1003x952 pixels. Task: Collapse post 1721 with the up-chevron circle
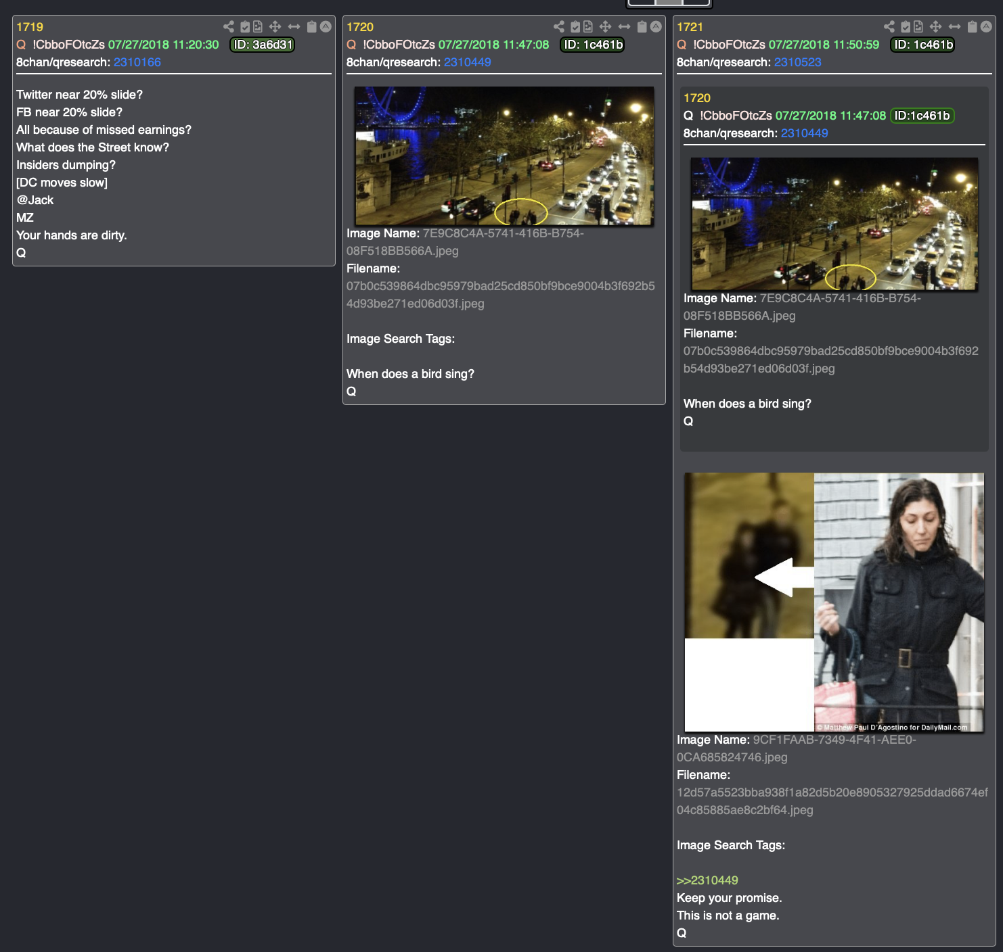click(986, 26)
